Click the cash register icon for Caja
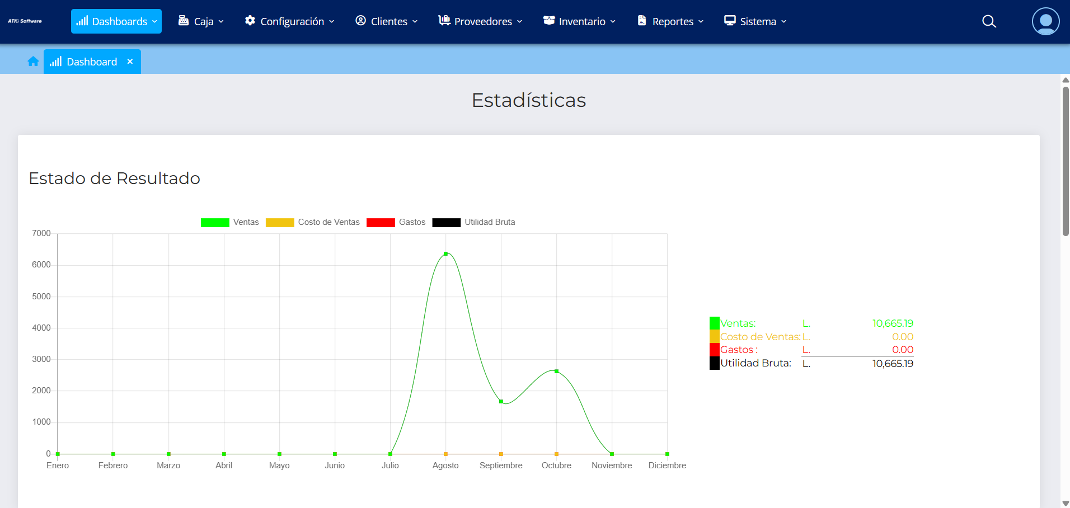Viewport: 1070px width, 508px height. click(184, 21)
